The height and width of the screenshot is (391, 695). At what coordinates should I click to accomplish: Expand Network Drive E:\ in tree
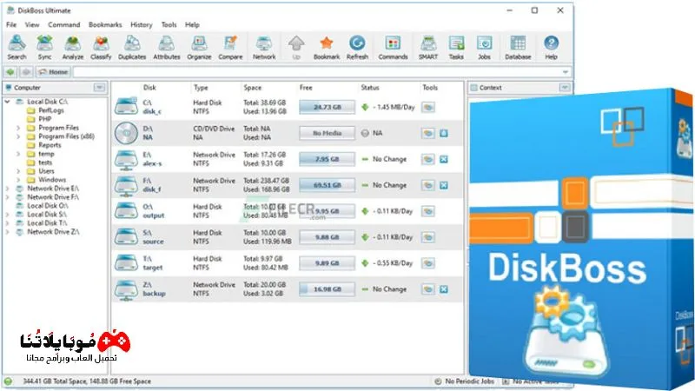click(8, 189)
